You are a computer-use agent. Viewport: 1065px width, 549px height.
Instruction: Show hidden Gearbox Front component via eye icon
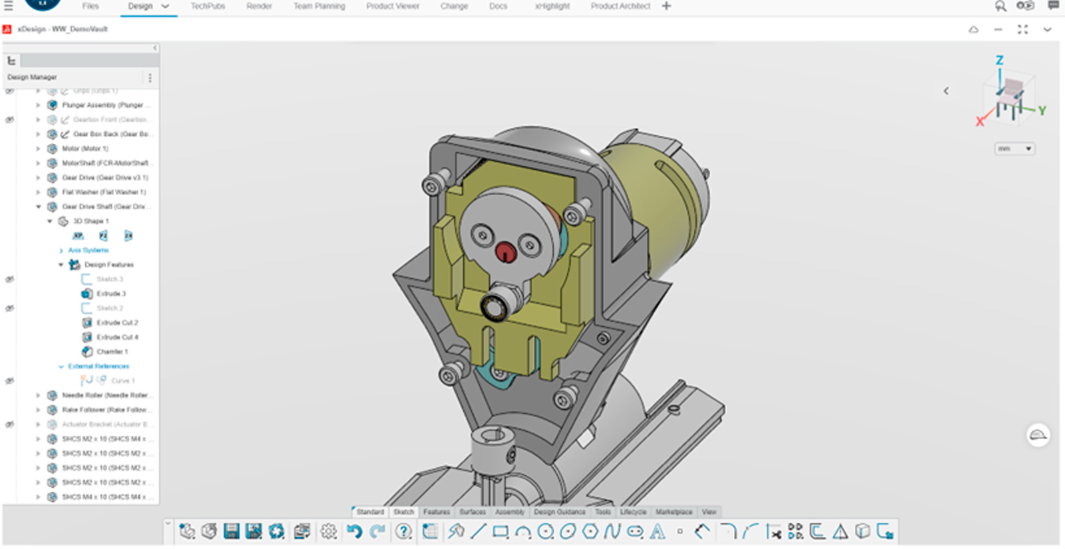(9, 120)
